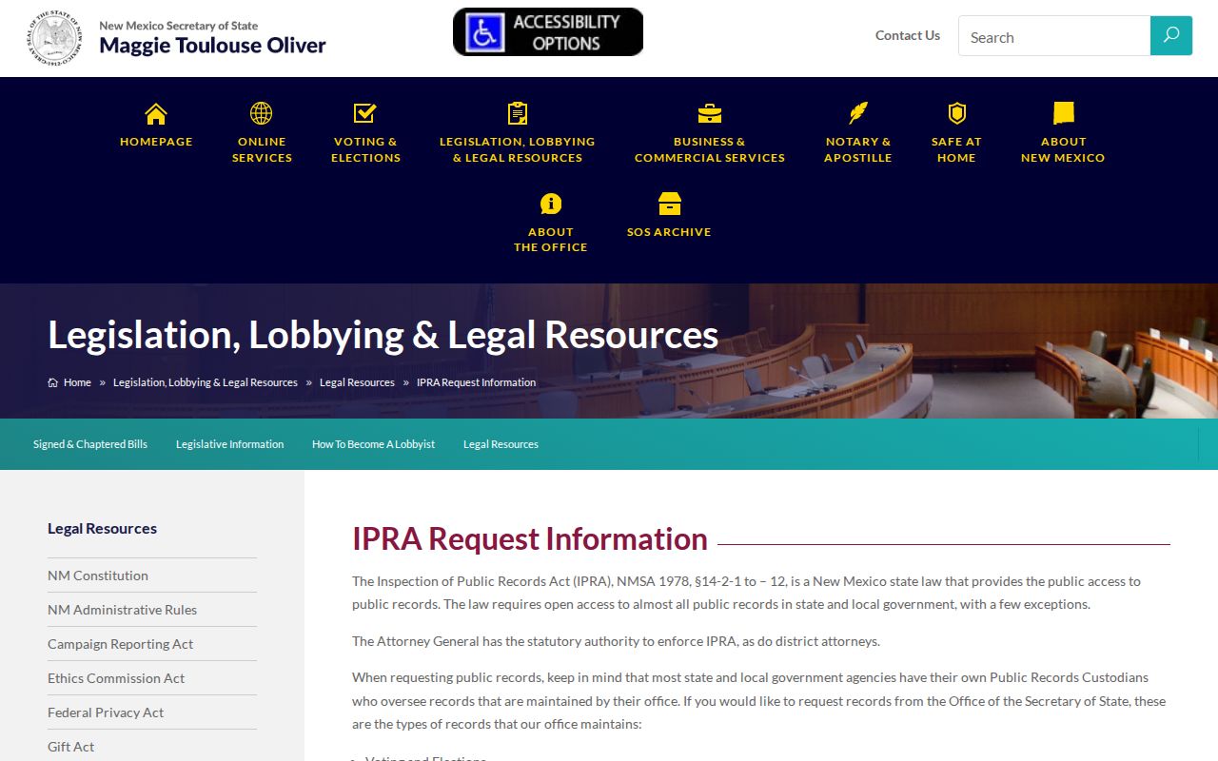Select the Legal Resources subnav tab

pos(501,444)
